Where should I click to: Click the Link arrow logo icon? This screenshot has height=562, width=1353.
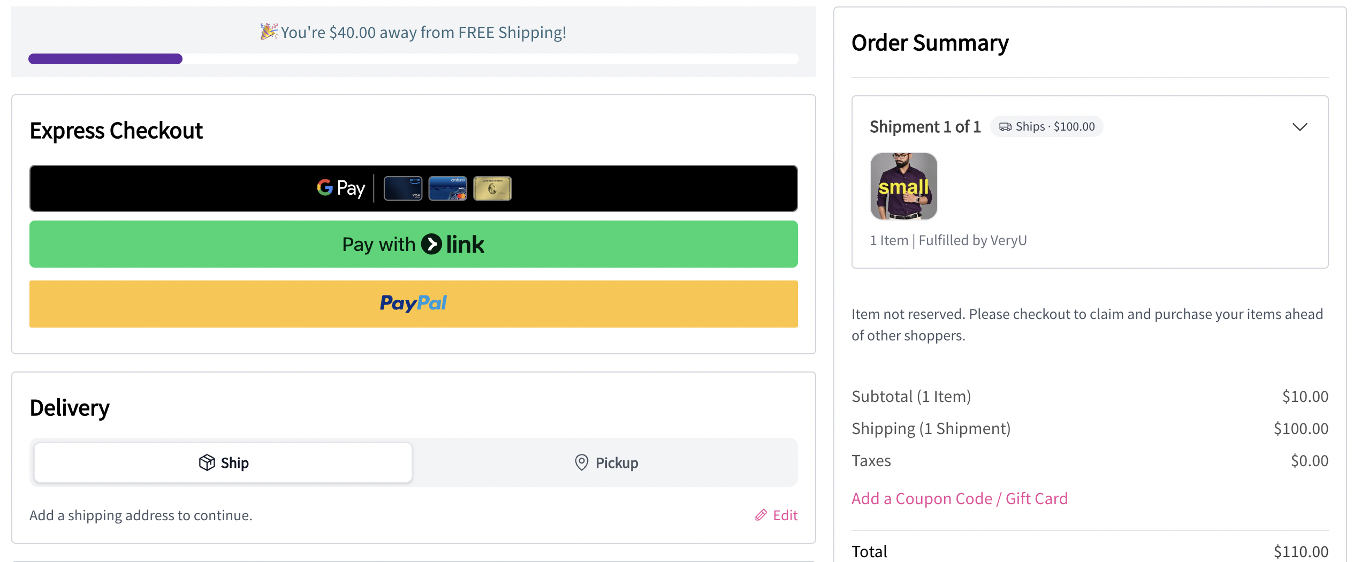point(431,244)
